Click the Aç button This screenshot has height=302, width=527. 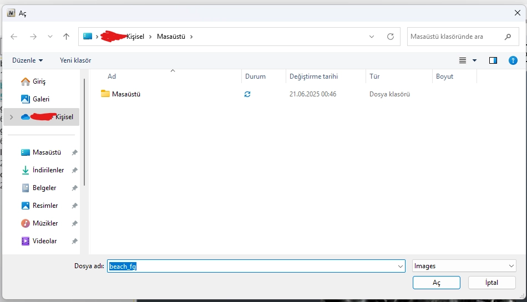coord(436,283)
